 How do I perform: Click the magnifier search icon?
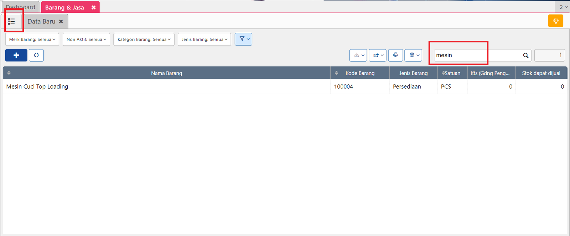pos(525,56)
